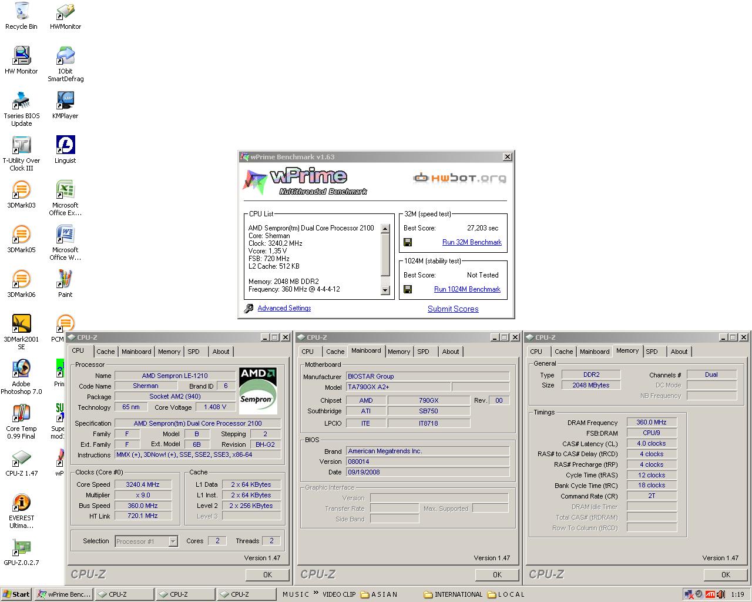Click save icon for 32M benchmark score
Screen dimensions: 752x602
pos(408,242)
